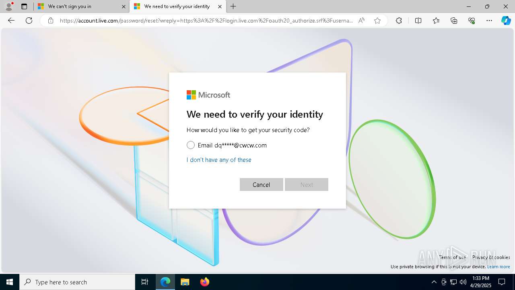Image resolution: width=515 pixels, height=290 pixels.
Task: Go back to previous page
Action: click(11, 21)
